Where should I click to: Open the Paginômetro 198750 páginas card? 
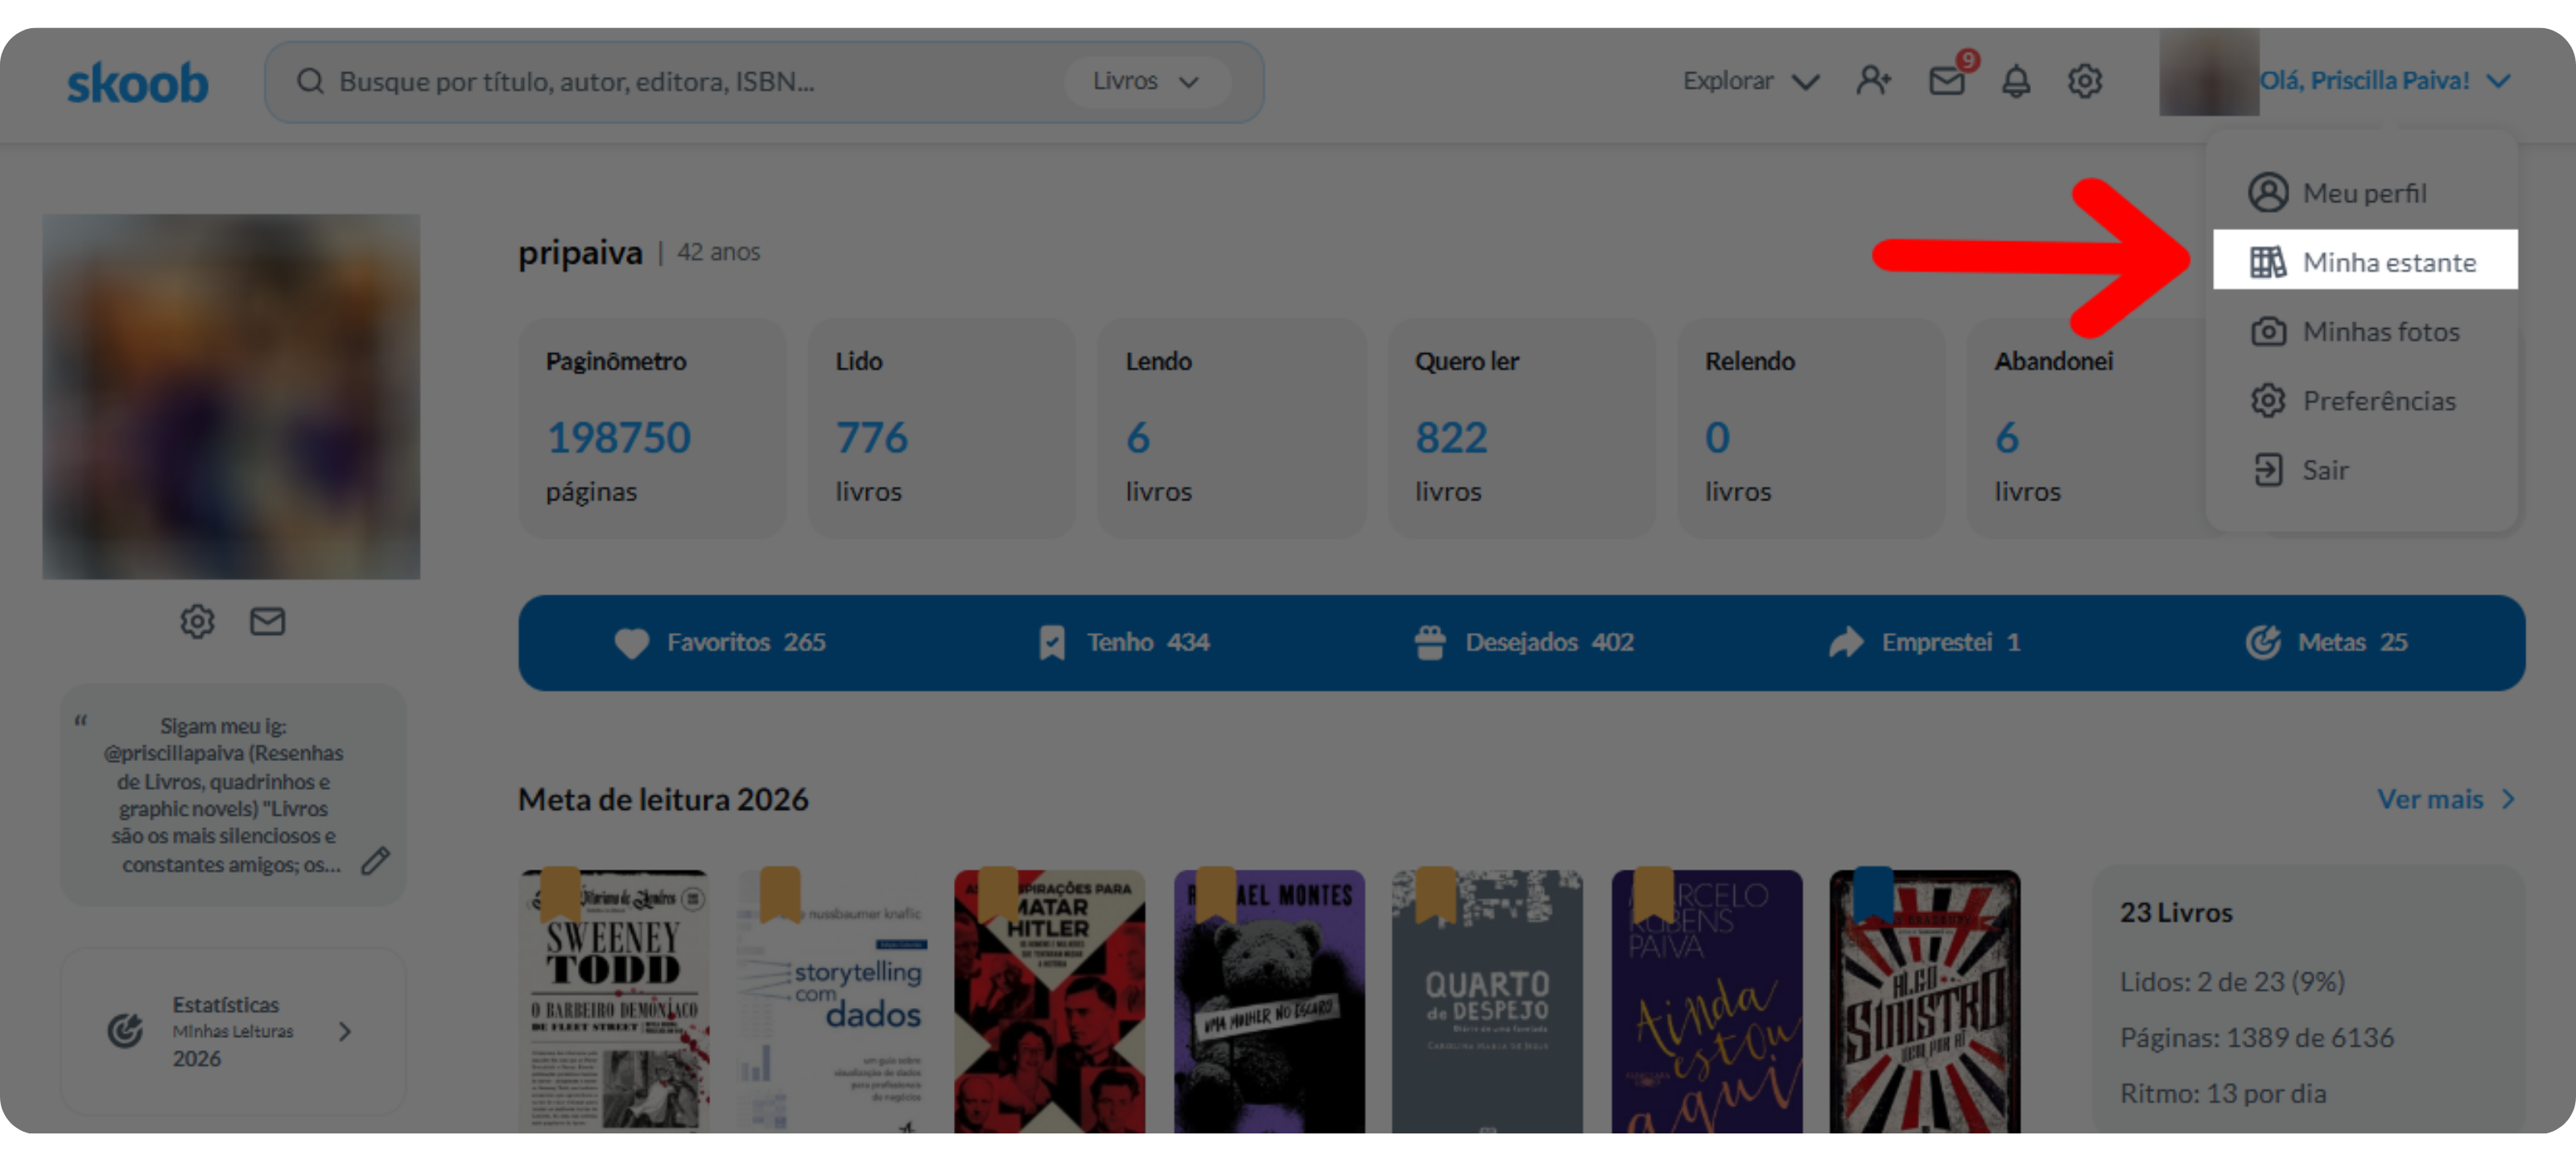[x=652, y=428]
